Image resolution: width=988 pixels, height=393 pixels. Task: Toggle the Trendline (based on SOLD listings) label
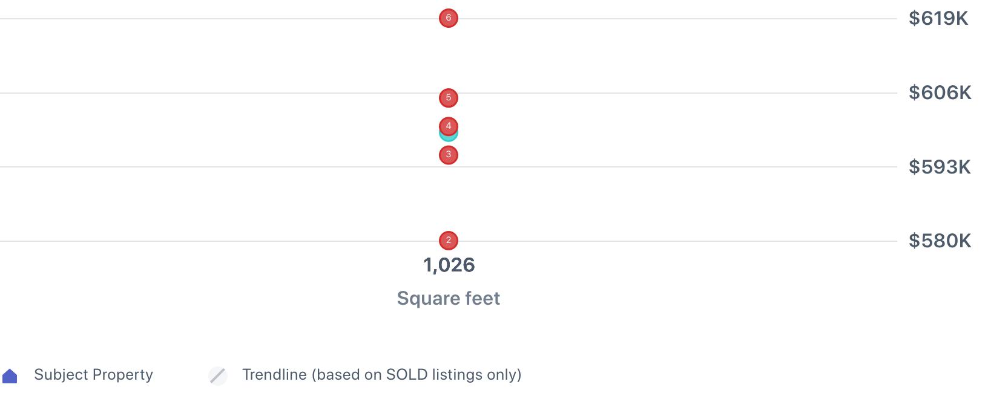(x=381, y=375)
